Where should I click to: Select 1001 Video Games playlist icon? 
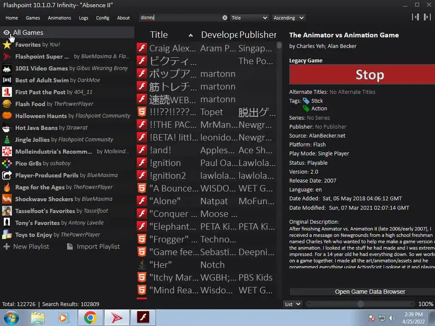click(x=7, y=68)
